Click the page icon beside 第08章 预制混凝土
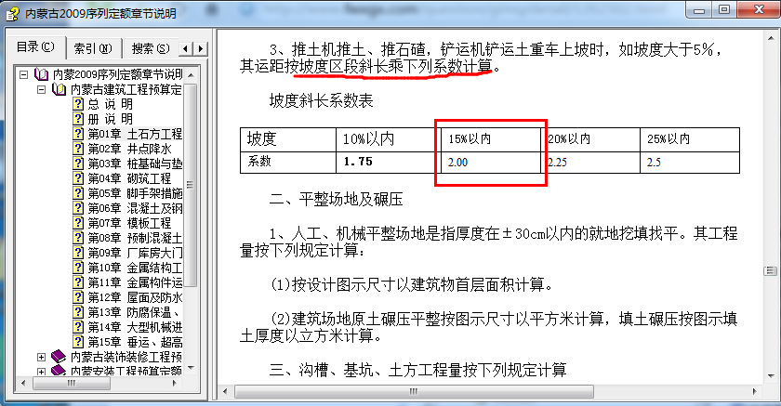 coord(78,238)
